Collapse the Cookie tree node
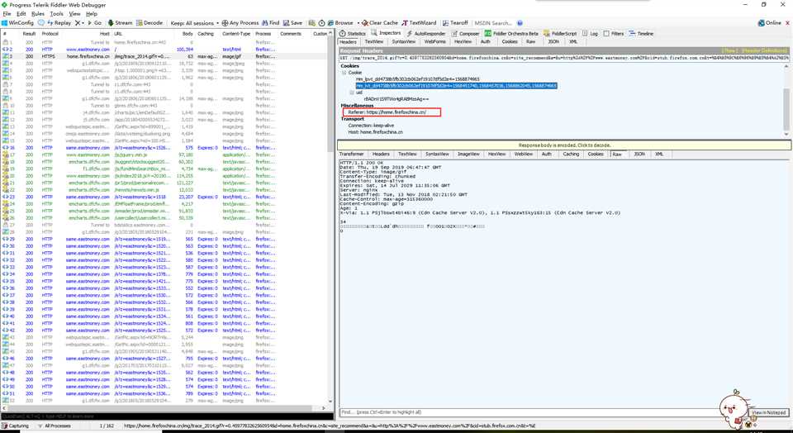The width and height of the screenshot is (793, 433). tap(344, 73)
